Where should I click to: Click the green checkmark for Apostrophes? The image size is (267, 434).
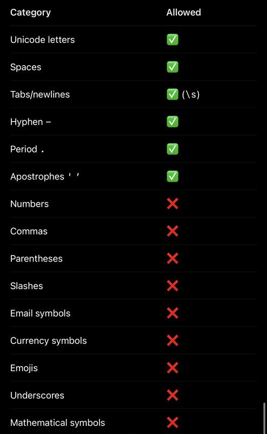pyautogui.click(x=172, y=177)
